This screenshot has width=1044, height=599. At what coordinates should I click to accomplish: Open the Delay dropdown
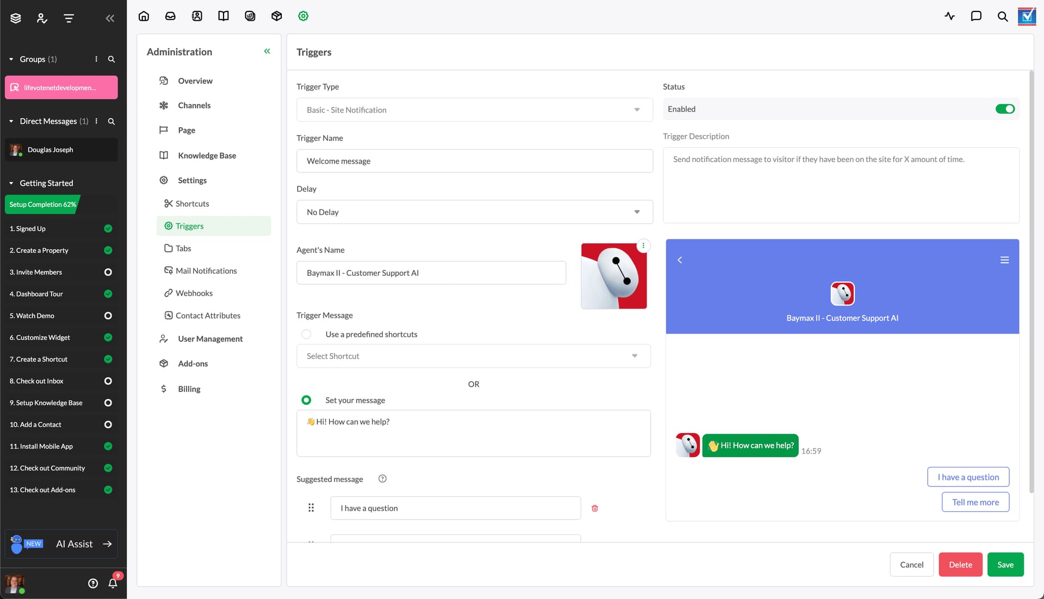tap(474, 212)
